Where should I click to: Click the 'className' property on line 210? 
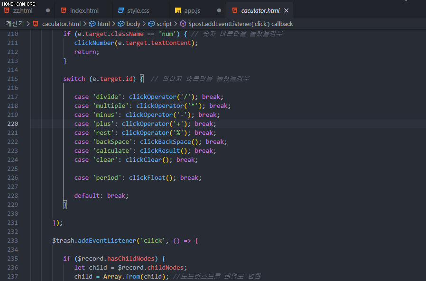pyautogui.click(x=127, y=34)
